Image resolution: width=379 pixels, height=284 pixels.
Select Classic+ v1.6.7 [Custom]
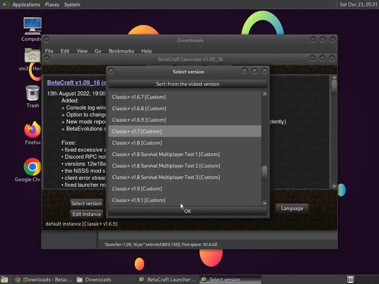185,97
